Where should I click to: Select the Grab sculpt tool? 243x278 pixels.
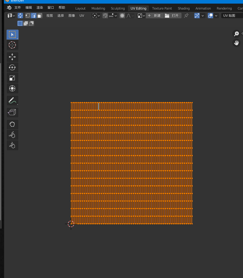[12, 124]
